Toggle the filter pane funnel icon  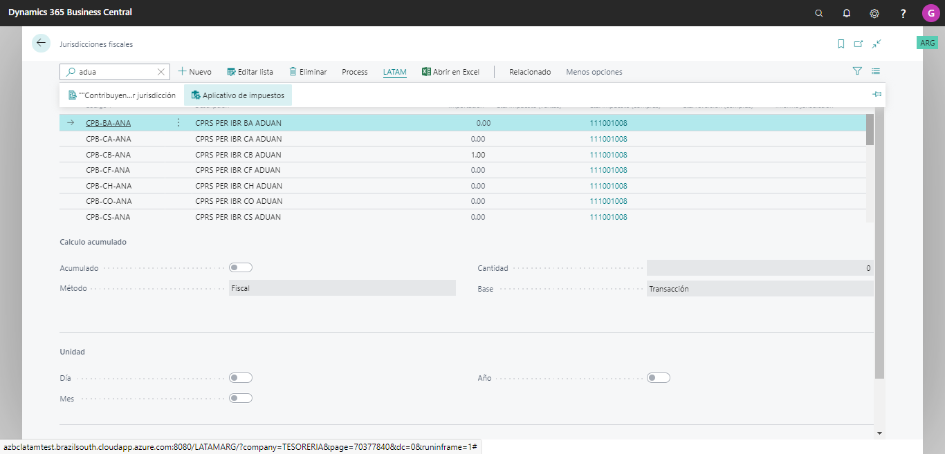coord(857,71)
